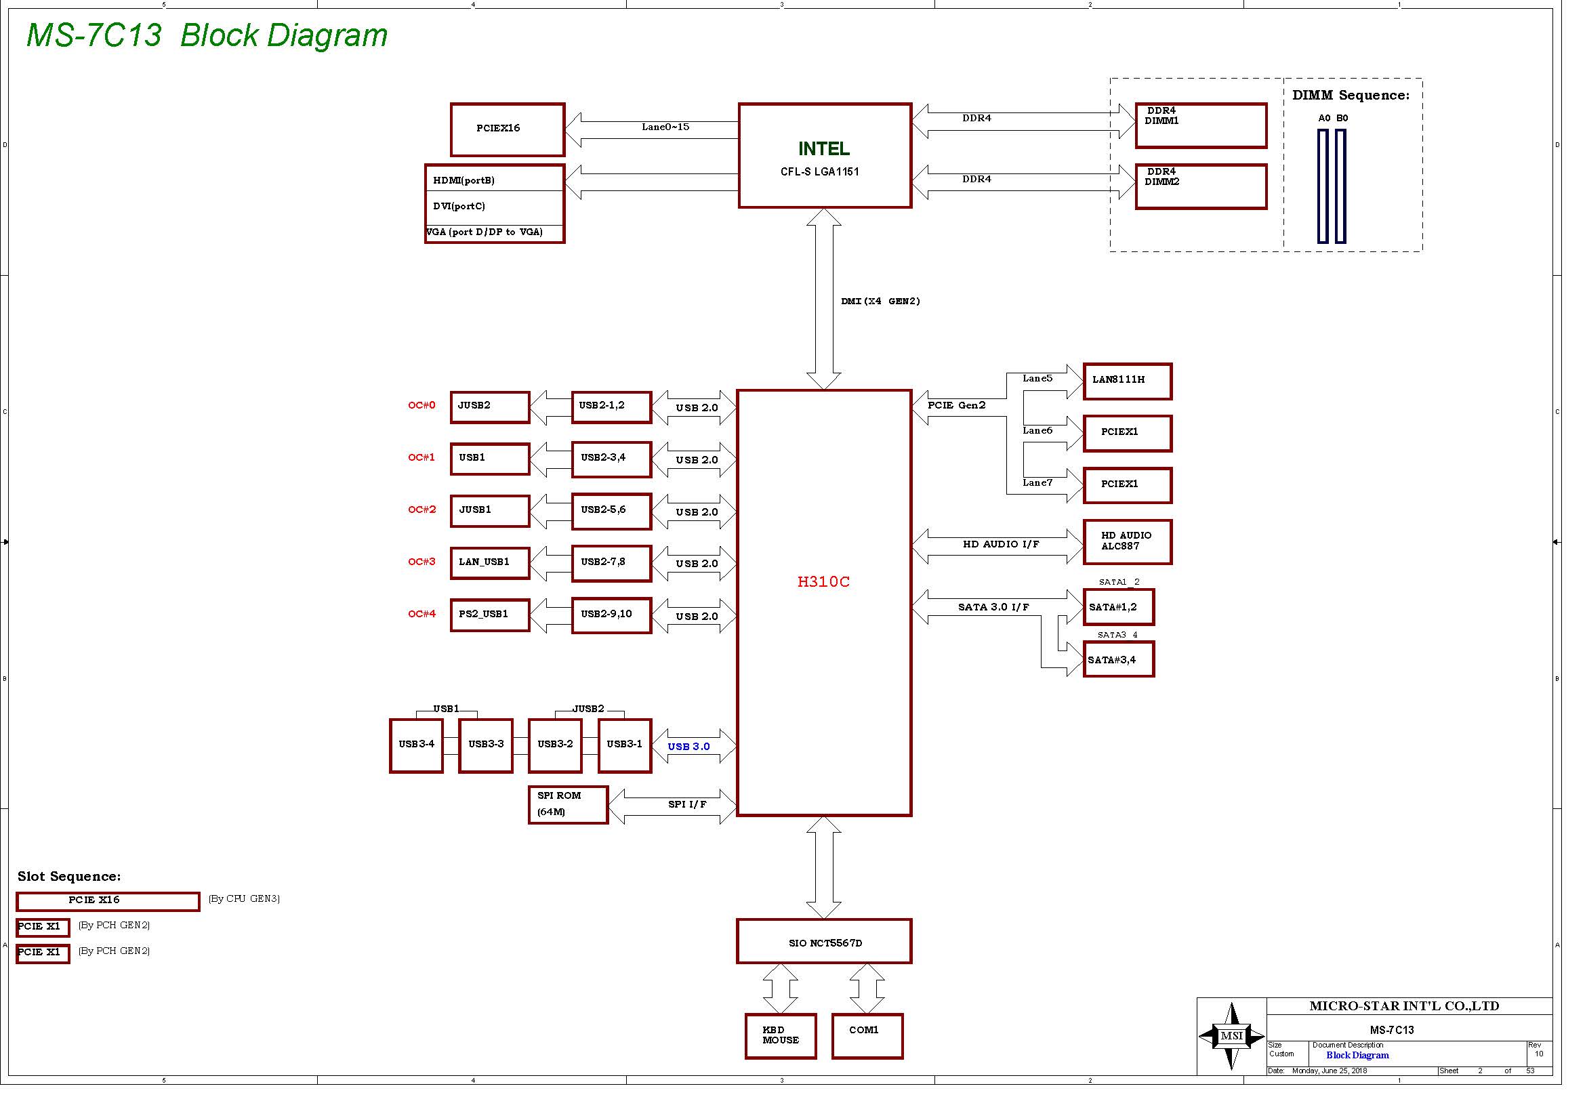This screenshot has width=1585, height=1120.
Task: Click the "SATA 3.0 I/F" arrow label
Action: (993, 607)
